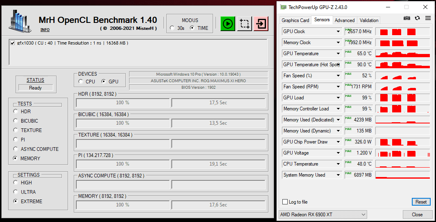
Task: Select the 30s mode radio button
Action: click(172, 28)
